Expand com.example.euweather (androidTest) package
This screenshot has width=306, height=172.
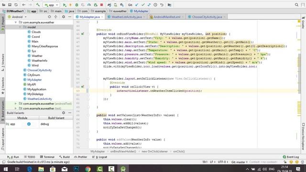pos(16,104)
